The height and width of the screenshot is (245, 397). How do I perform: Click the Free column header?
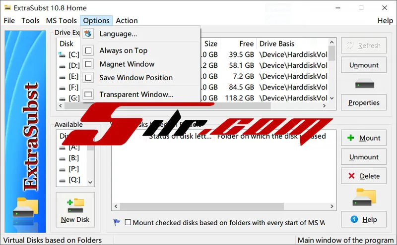tap(246, 44)
